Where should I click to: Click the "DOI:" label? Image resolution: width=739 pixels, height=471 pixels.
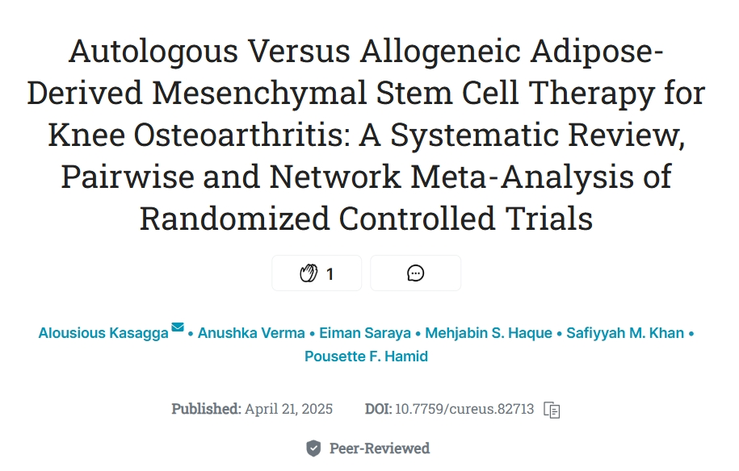tap(378, 409)
